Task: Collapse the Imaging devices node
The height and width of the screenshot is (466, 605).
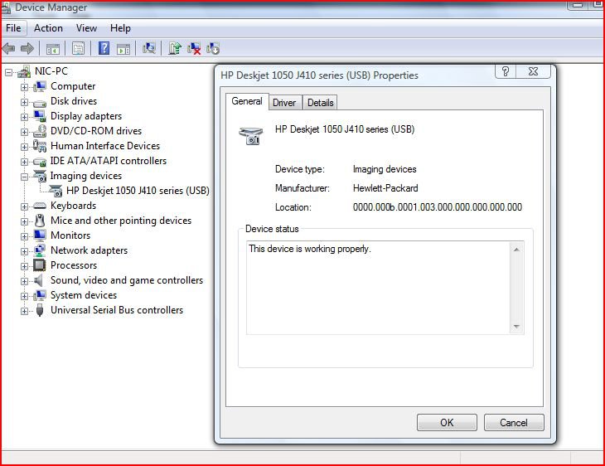Action: point(24,177)
